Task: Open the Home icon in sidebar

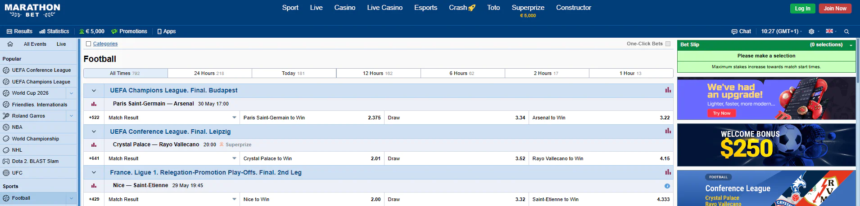Action: click(10, 44)
